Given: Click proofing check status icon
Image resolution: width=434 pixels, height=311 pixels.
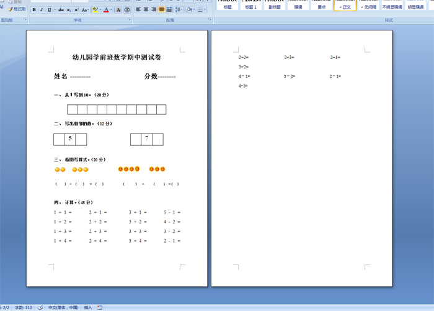Looking at the screenshot, I should 40,307.
